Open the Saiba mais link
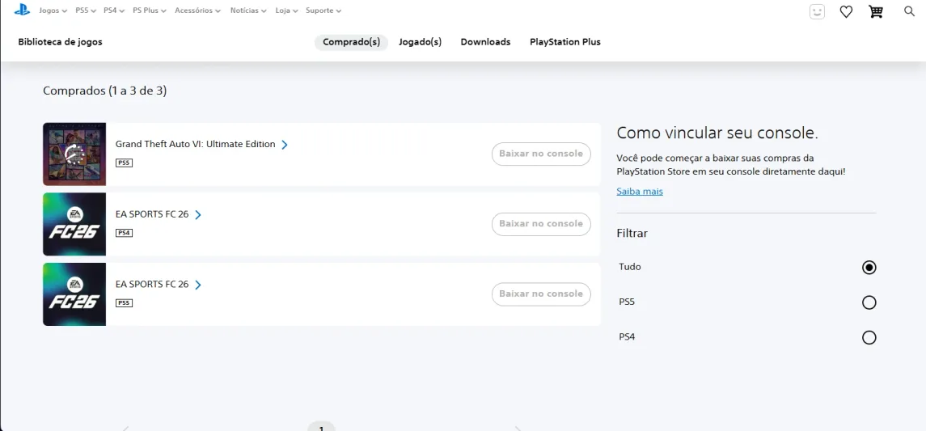This screenshot has width=926, height=431. [640, 192]
